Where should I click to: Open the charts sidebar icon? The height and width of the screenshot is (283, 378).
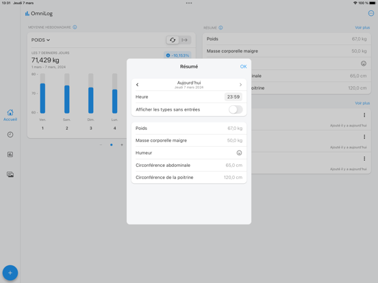click(x=10, y=154)
